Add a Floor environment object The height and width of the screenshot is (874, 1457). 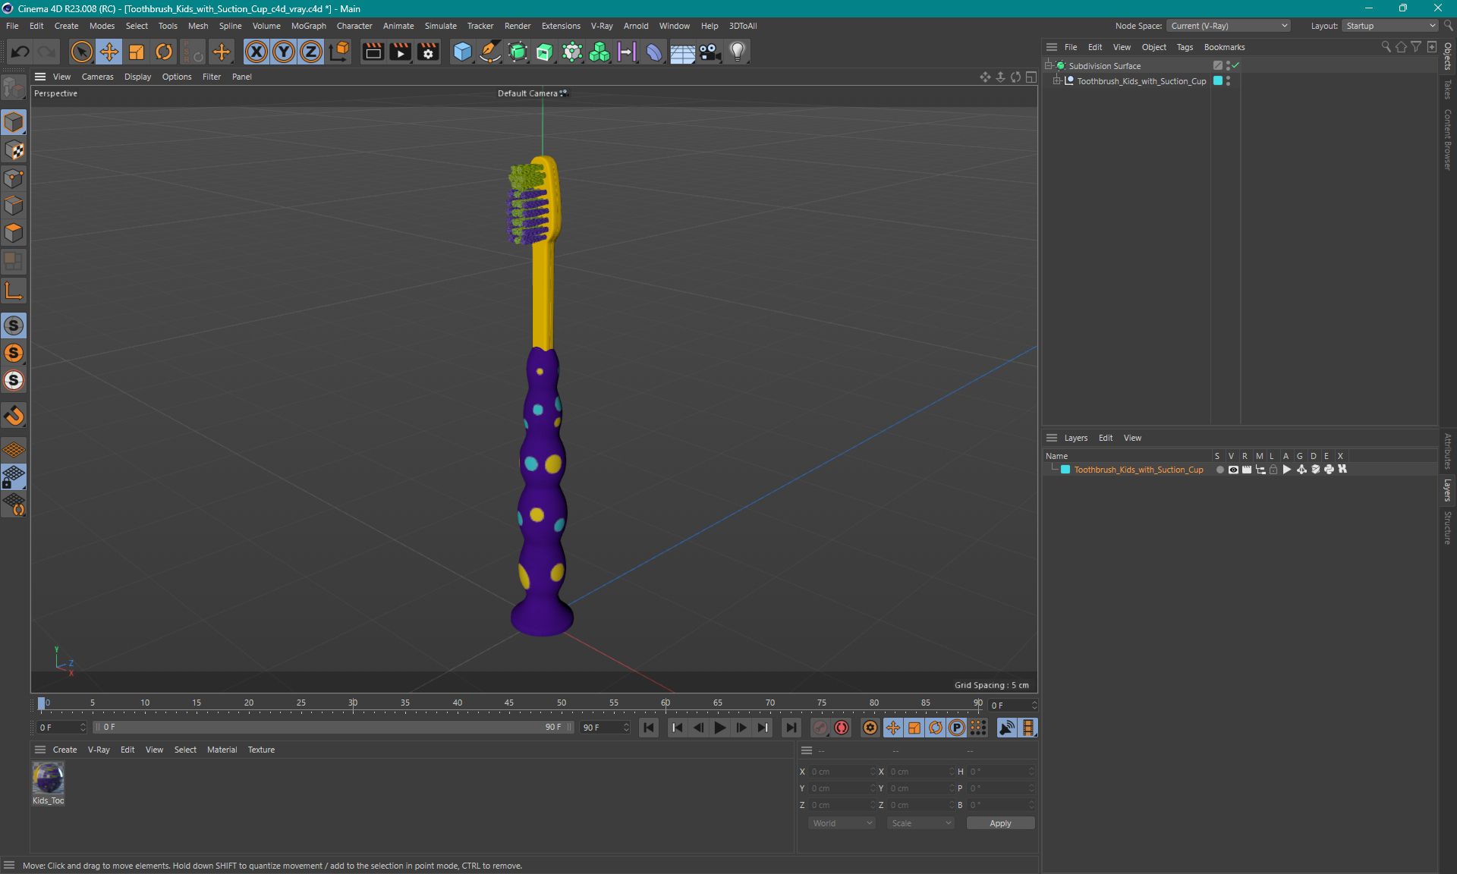[682, 52]
